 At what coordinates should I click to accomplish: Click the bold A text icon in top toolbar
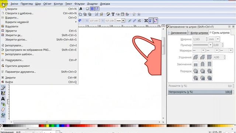coord(81,9)
